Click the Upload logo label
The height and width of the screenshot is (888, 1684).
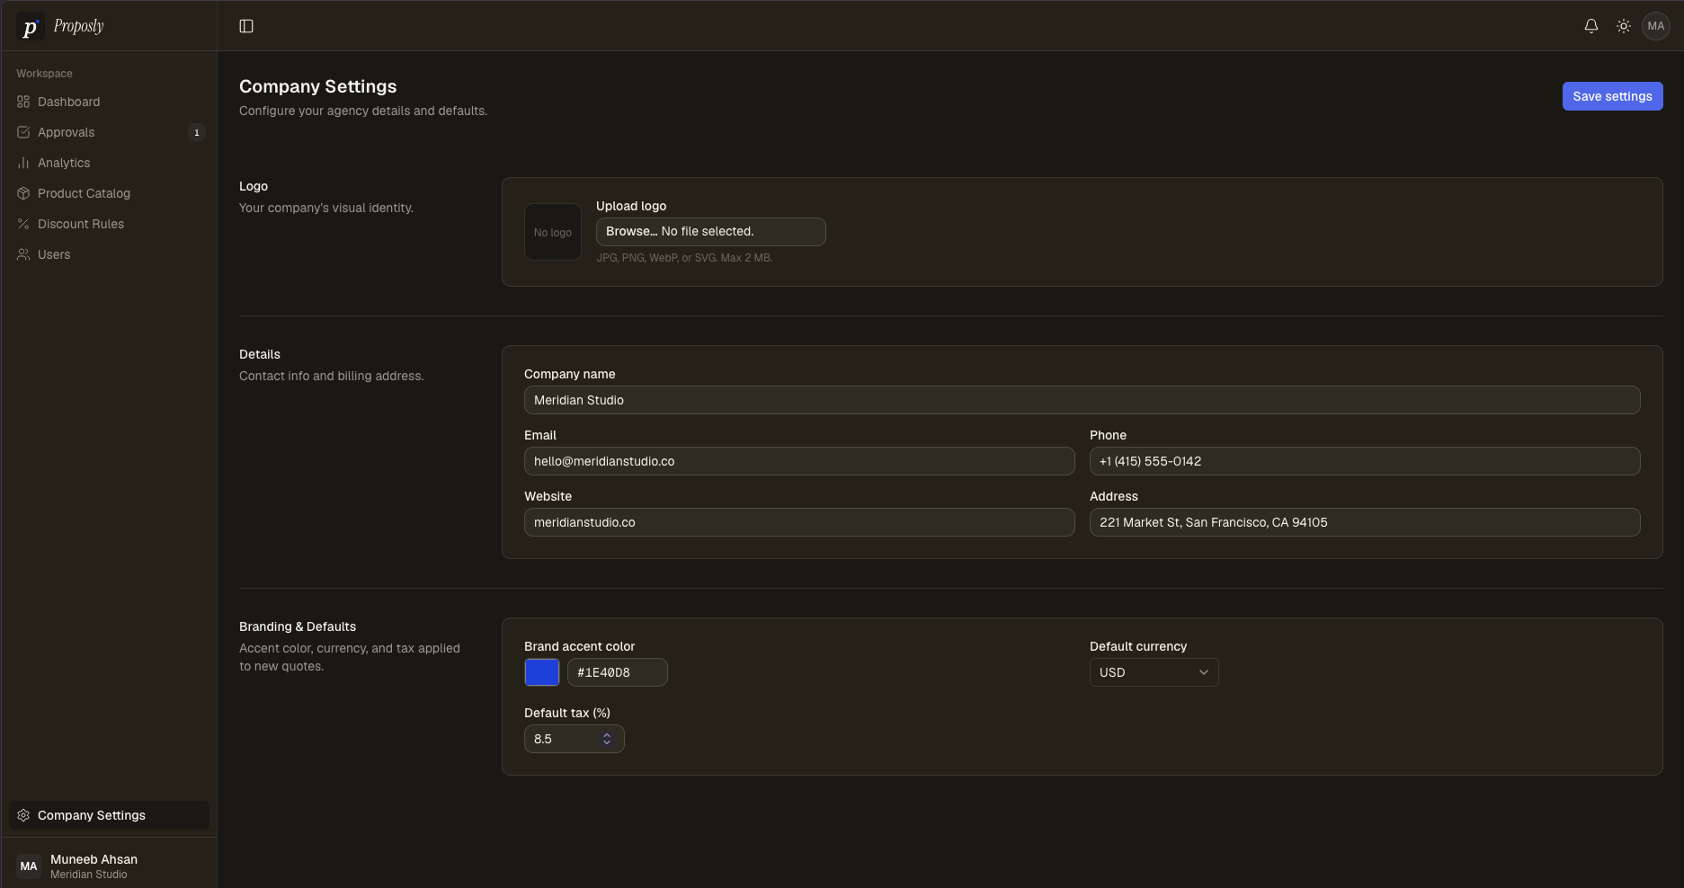point(631,206)
